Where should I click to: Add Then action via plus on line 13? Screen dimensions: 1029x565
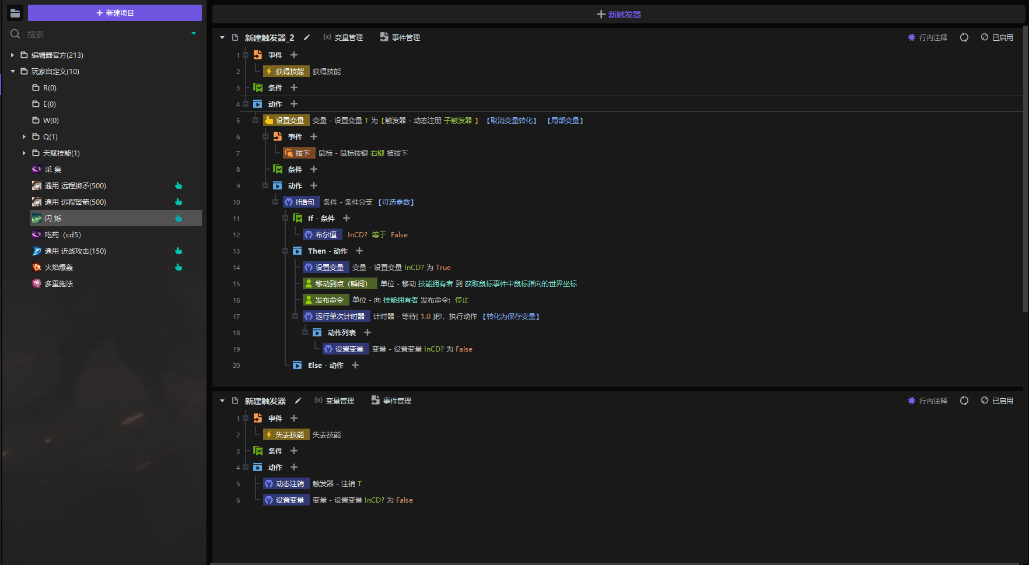pyautogui.click(x=359, y=251)
